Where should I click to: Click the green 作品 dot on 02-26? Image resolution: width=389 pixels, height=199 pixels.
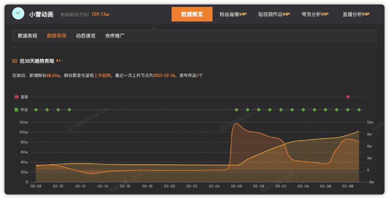click(x=236, y=110)
